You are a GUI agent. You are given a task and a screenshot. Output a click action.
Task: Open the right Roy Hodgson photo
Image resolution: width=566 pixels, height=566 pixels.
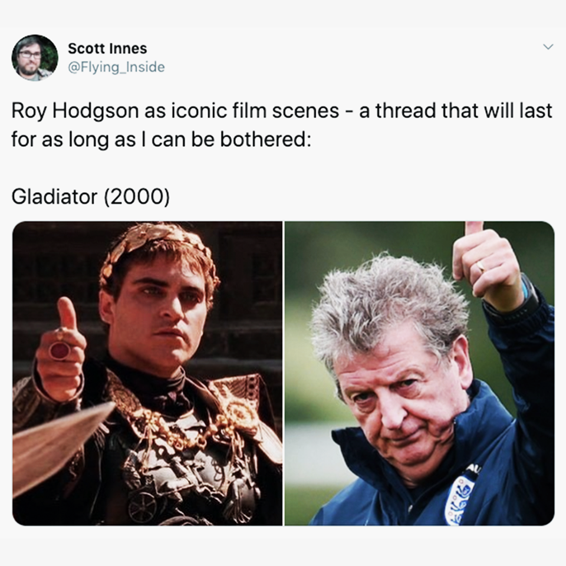tap(419, 373)
